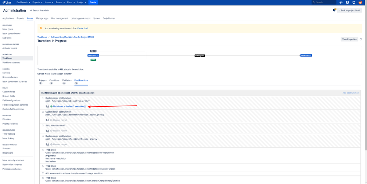The width and height of the screenshot is (367, 184).
Task: Open the administration gear icon
Action: [x=354, y=2]
